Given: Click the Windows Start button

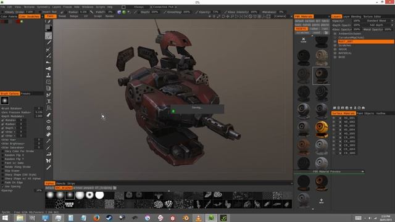Looking at the screenshot, I should (x=5, y=218).
